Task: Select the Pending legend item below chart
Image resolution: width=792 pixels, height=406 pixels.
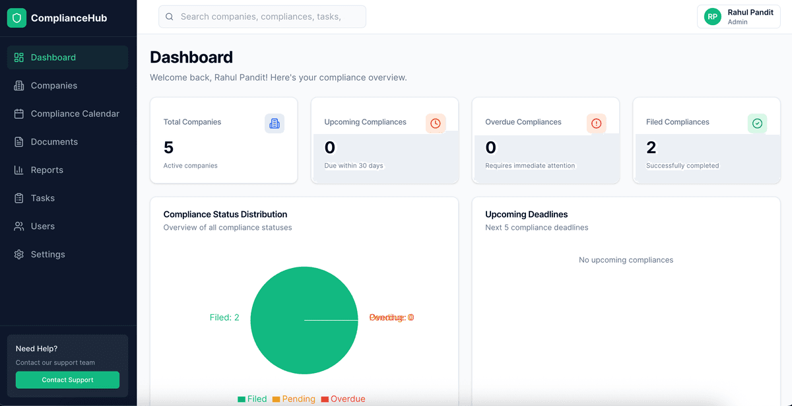Action: (x=293, y=399)
